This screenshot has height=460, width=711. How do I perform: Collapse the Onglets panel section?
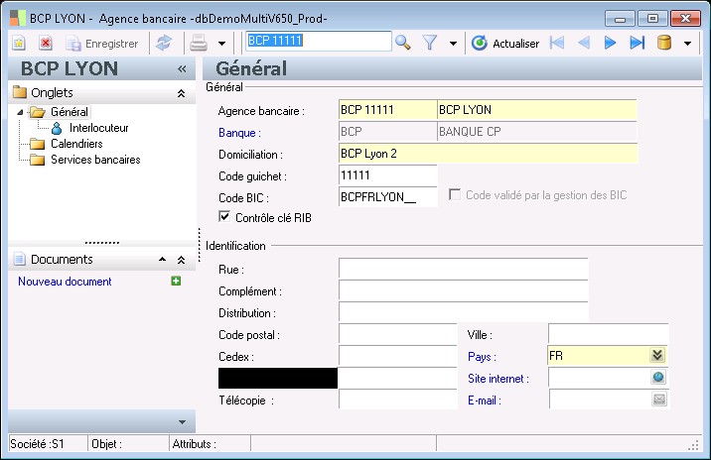181,93
